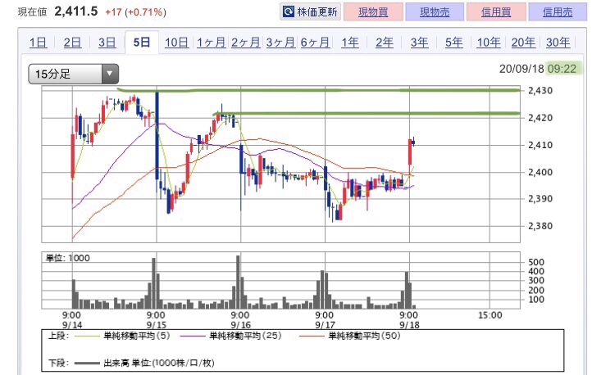
Task: Click the tall blue candlestick at 9/15 open
Action: pos(157,135)
